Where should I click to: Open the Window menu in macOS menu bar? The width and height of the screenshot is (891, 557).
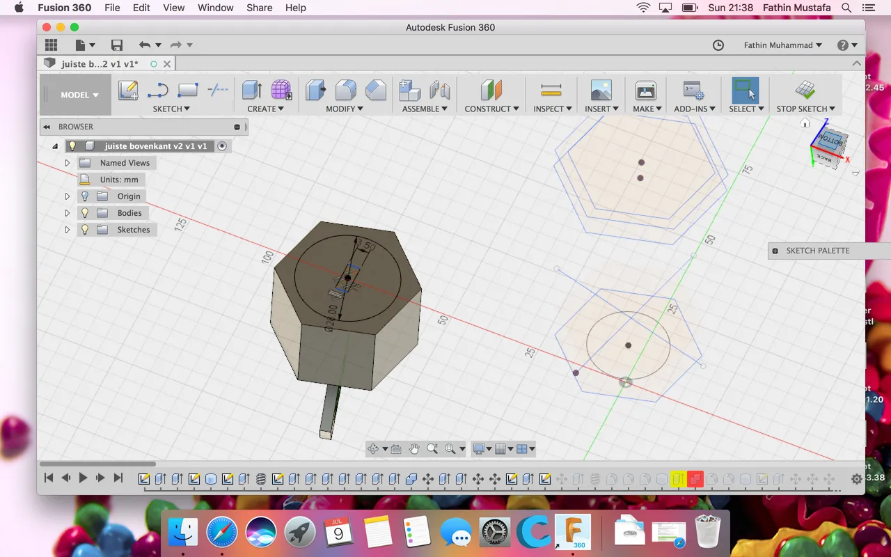click(215, 8)
